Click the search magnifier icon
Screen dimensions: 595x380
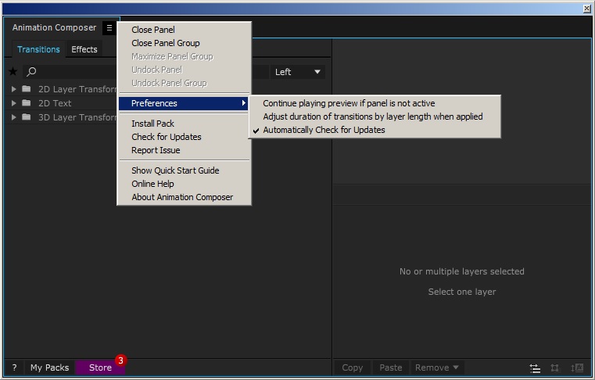pos(32,71)
